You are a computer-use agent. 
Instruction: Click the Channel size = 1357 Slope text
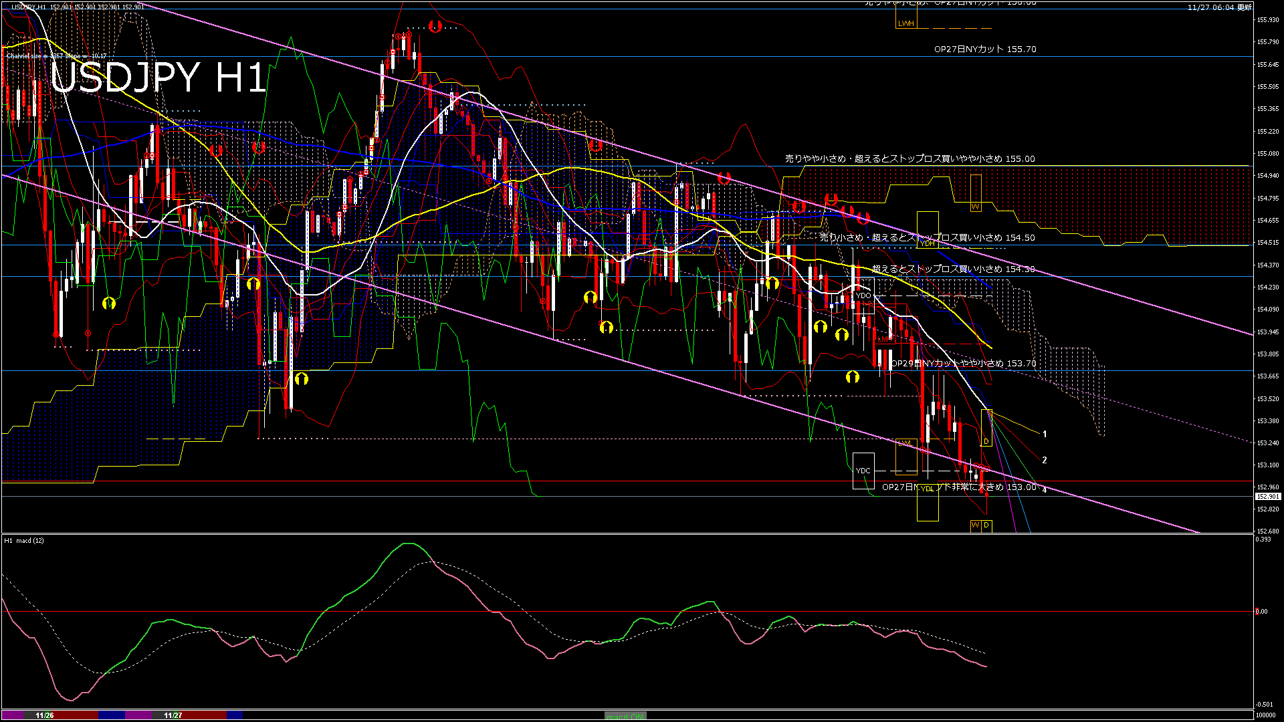pos(57,56)
